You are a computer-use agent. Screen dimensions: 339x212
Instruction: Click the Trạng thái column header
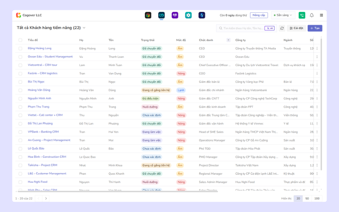pyautogui.click(x=147, y=40)
